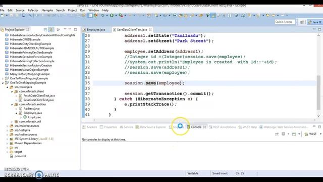
Task: Click the Employee class icon in tree
Action: [x=25, y=117]
